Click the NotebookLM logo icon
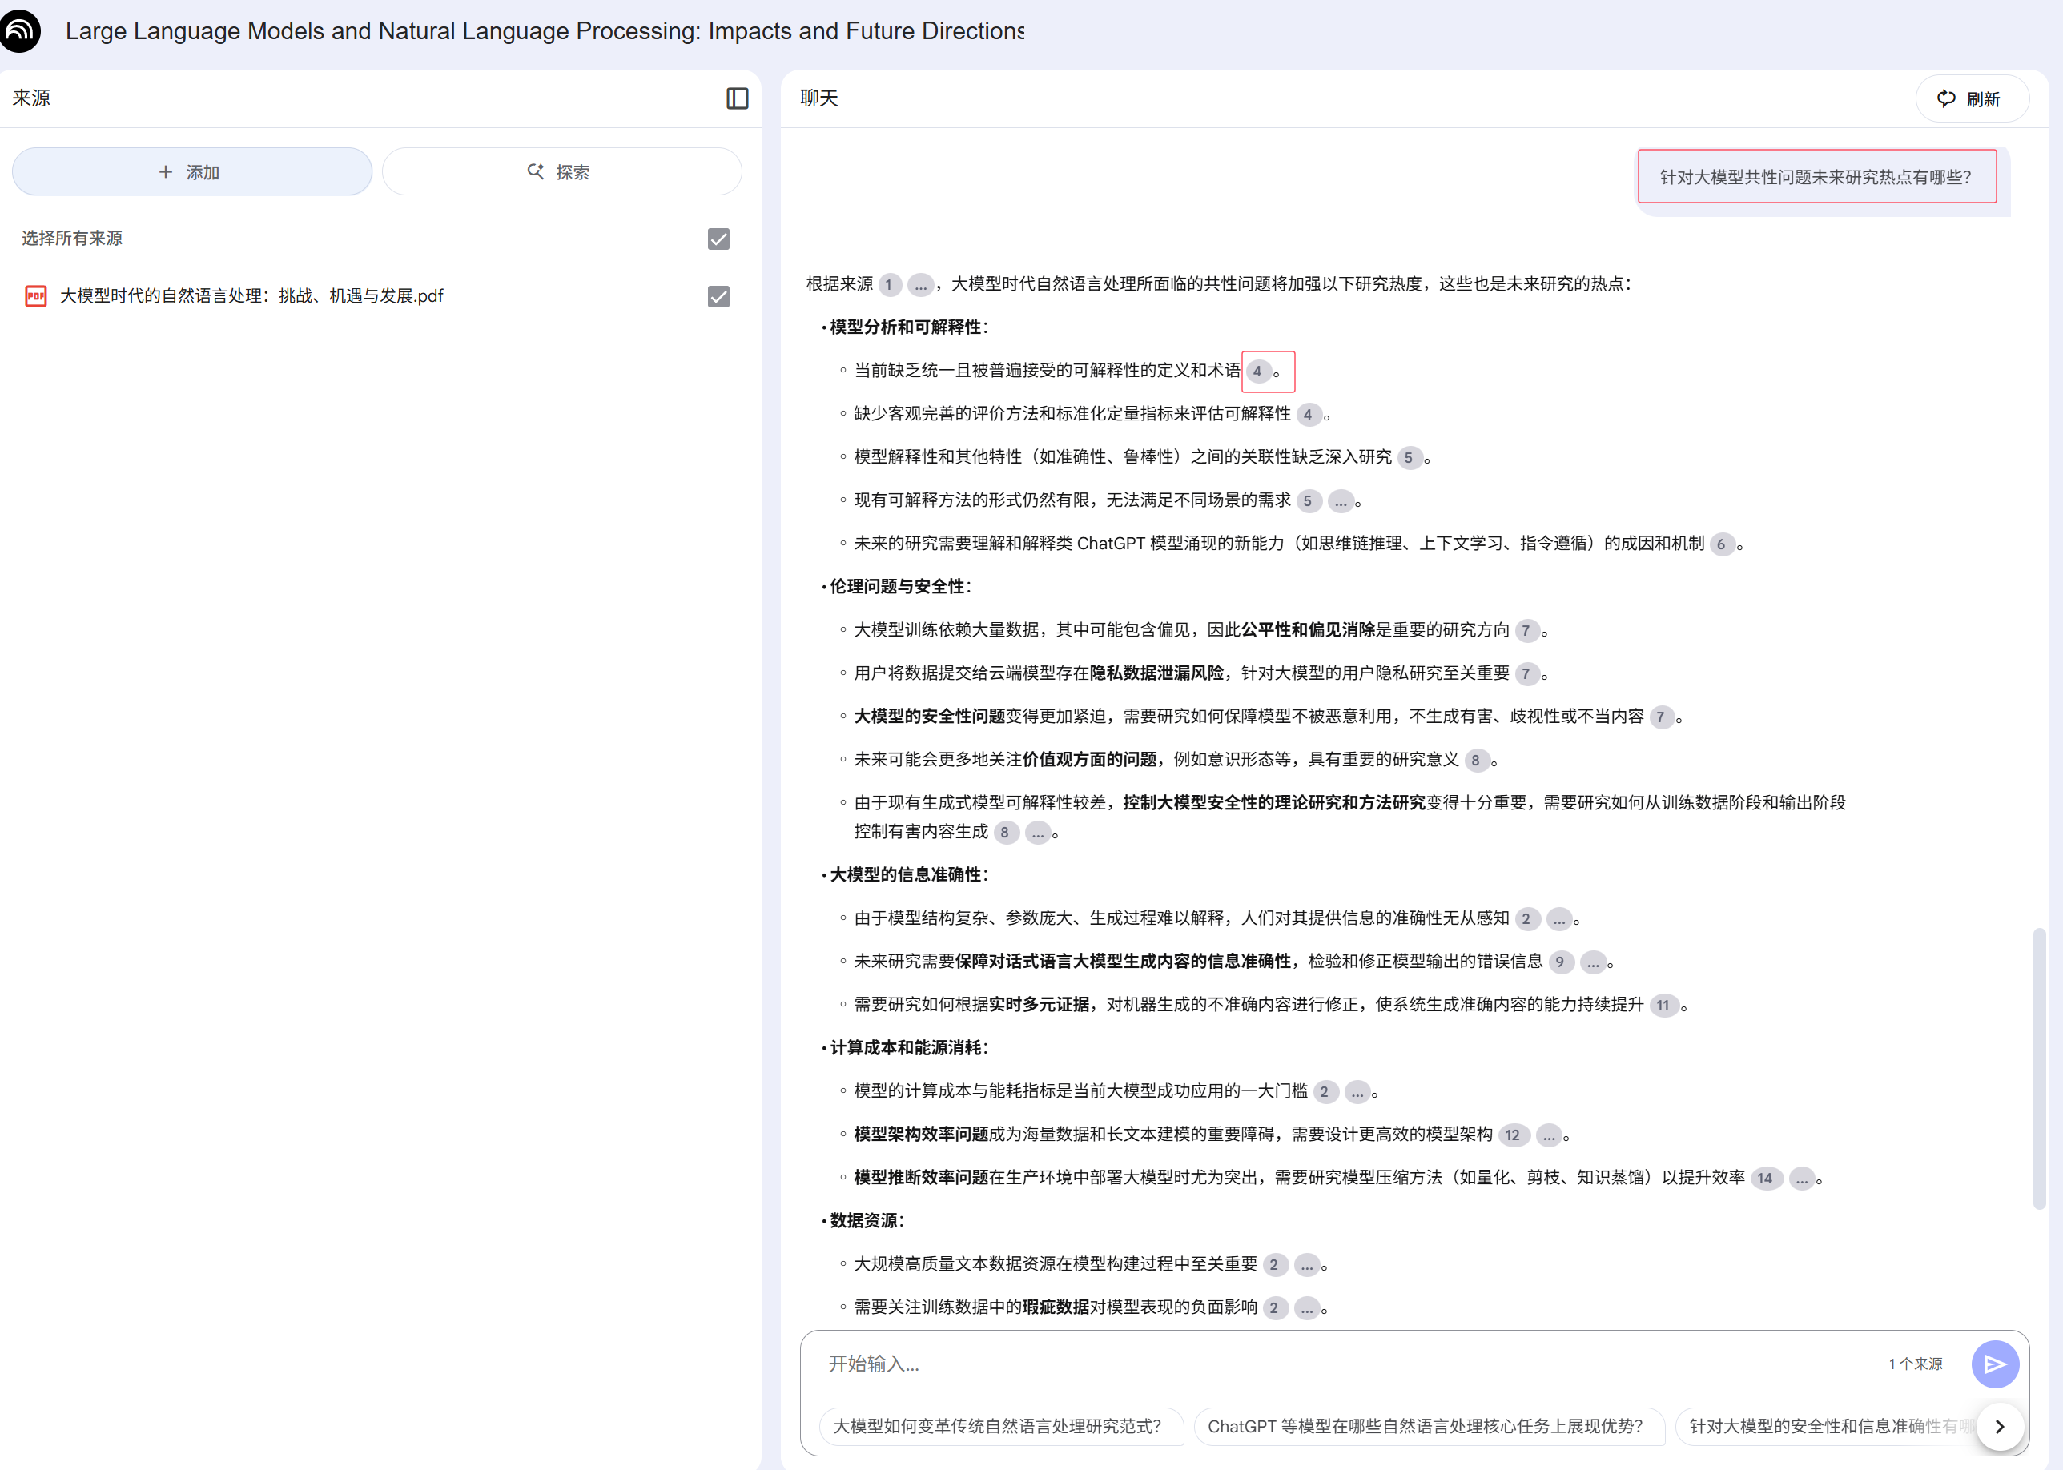The image size is (2063, 1470). point(20,30)
